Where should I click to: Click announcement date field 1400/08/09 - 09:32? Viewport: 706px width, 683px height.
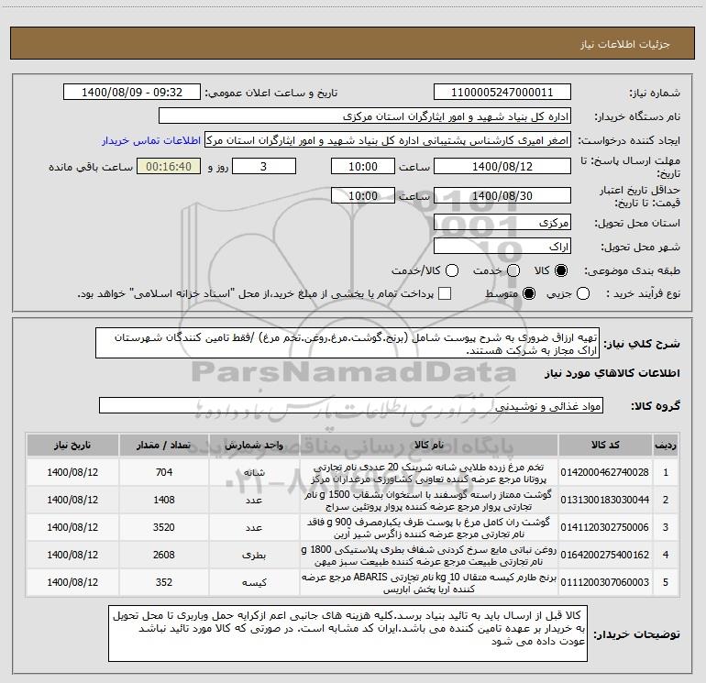(132, 93)
